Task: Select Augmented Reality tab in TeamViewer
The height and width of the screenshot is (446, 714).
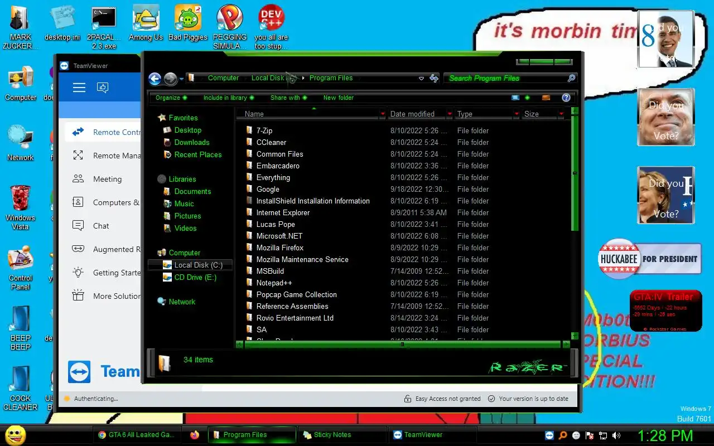Action: coord(103,249)
